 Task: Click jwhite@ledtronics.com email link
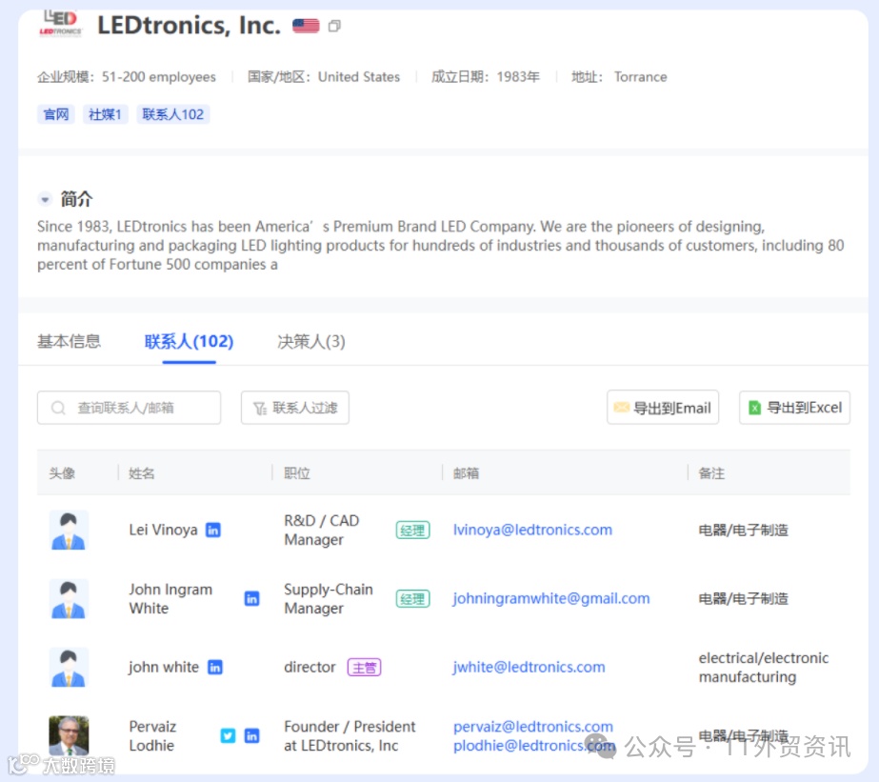529,667
